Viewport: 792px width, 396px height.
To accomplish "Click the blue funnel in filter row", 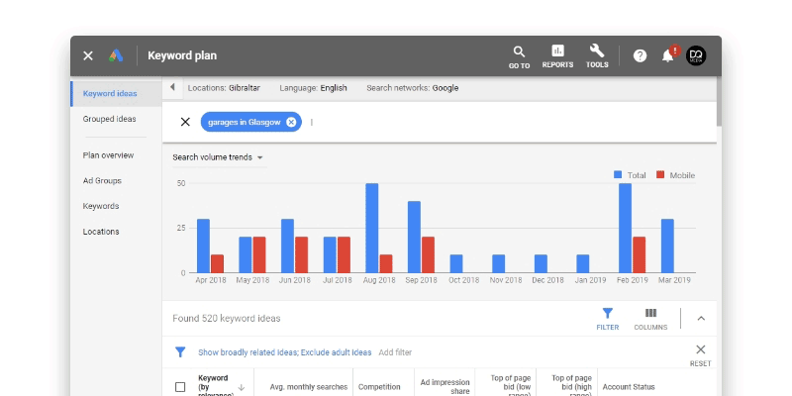I will point(180,352).
